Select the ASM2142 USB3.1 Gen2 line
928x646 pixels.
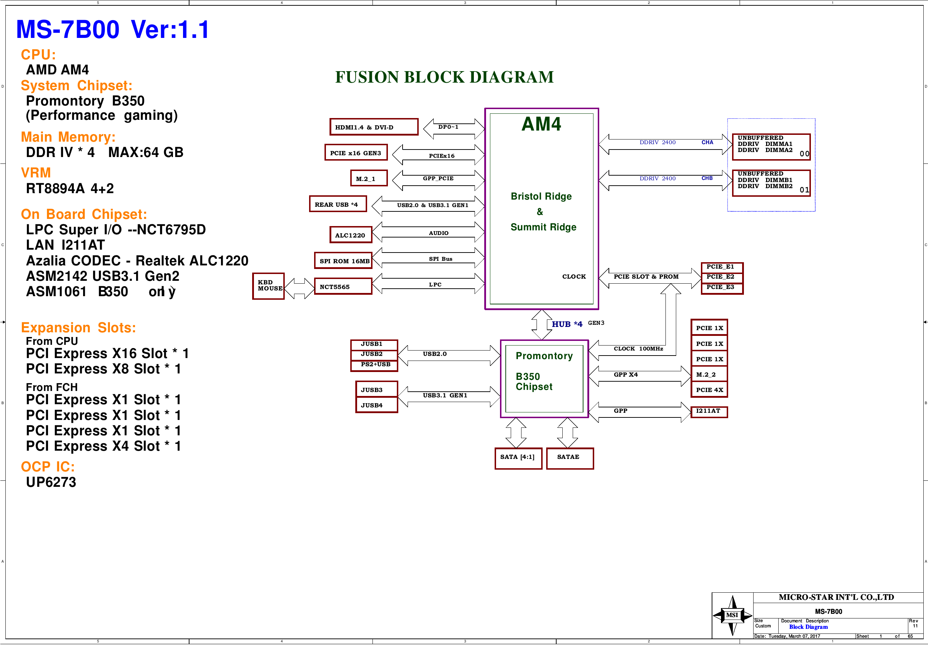click(x=102, y=276)
